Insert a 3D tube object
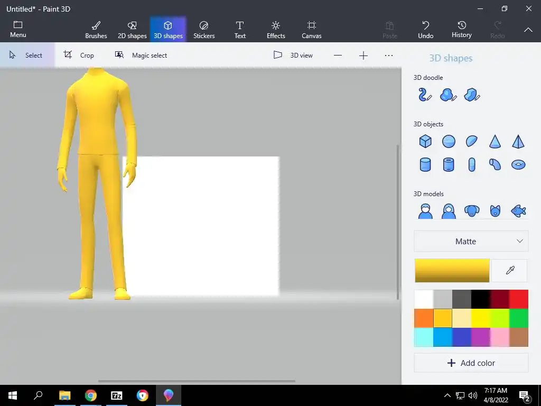 tap(449, 165)
